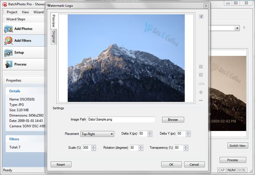Viewport: 255px width, 175px height.
Task: Decrease Scale percent with down arrow
Action: [93, 149]
